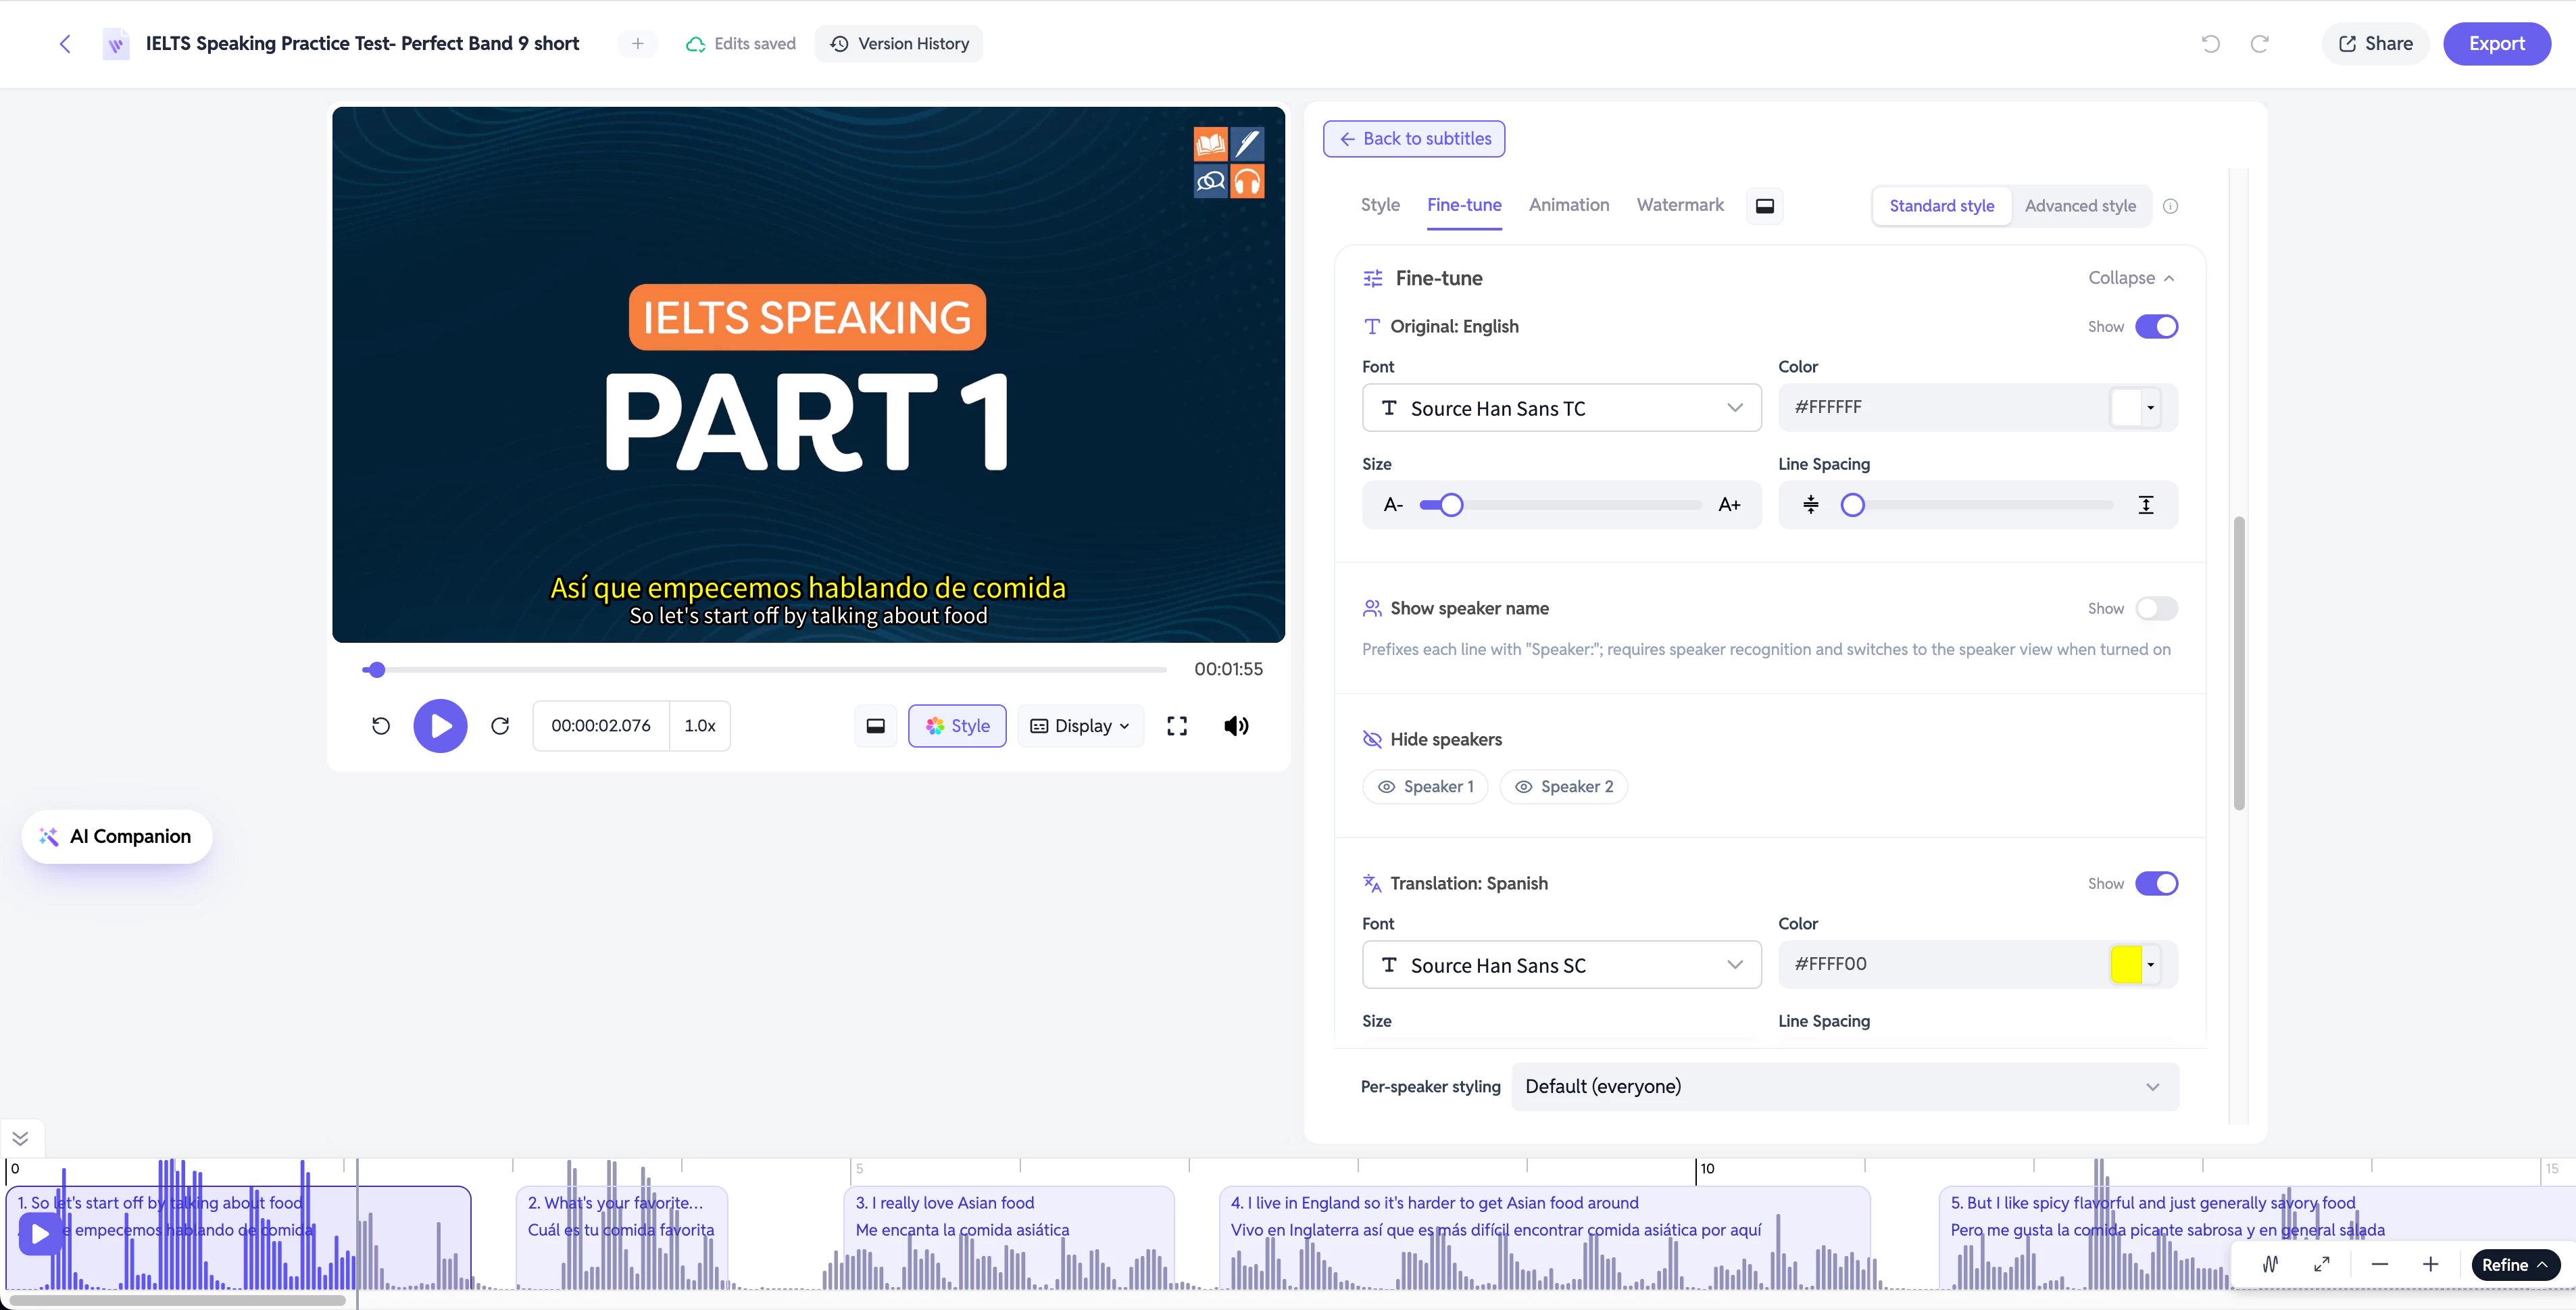The height and width of the screenshot is (1310, 2576).
Task: Select Advanced style mode
Action: tap(2080, 206)
